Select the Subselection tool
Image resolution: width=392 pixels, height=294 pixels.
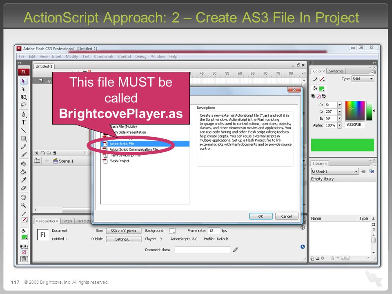tap(24, 89)
